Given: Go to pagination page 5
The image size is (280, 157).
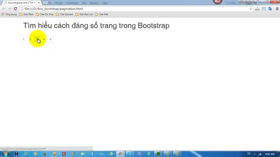Looking at the screenshot, I should [x=51, y=39].
